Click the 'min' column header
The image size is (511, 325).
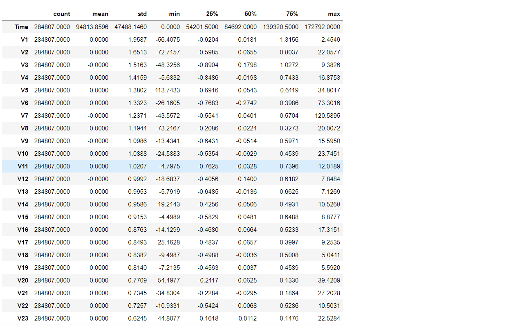[x=175, y=14]
